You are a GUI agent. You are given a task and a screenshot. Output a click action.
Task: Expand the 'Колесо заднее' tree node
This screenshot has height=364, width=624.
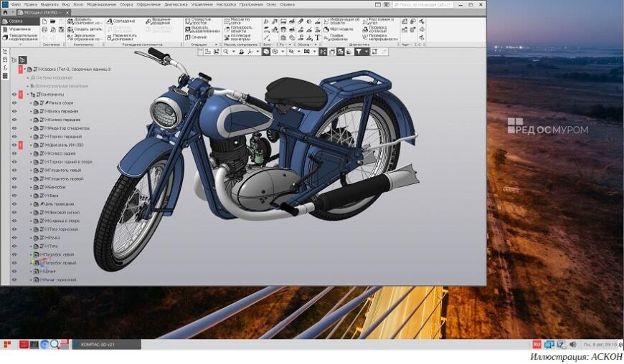[31, 153]
